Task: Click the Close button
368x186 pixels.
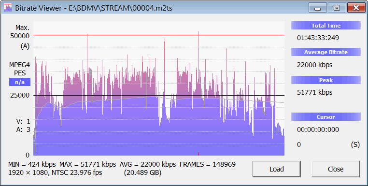Action: (336, 169)
